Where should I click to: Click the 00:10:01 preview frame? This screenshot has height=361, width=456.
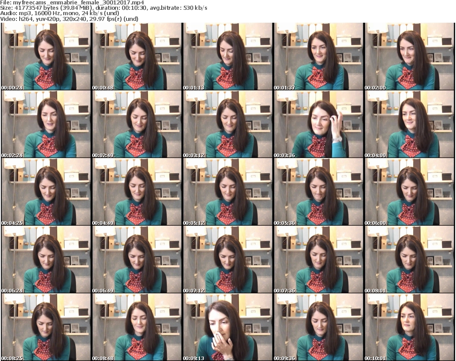pos(409,327)
